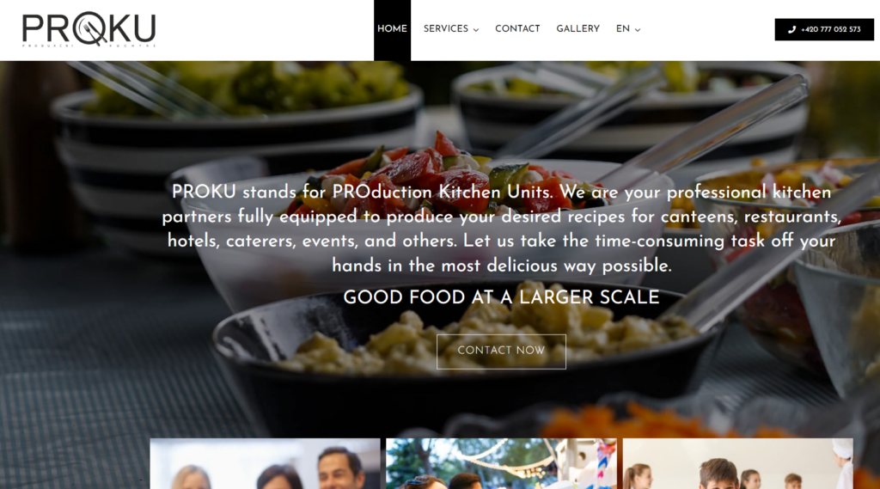Open the smiling adults thumbnail card

click(x=265, y=464)
